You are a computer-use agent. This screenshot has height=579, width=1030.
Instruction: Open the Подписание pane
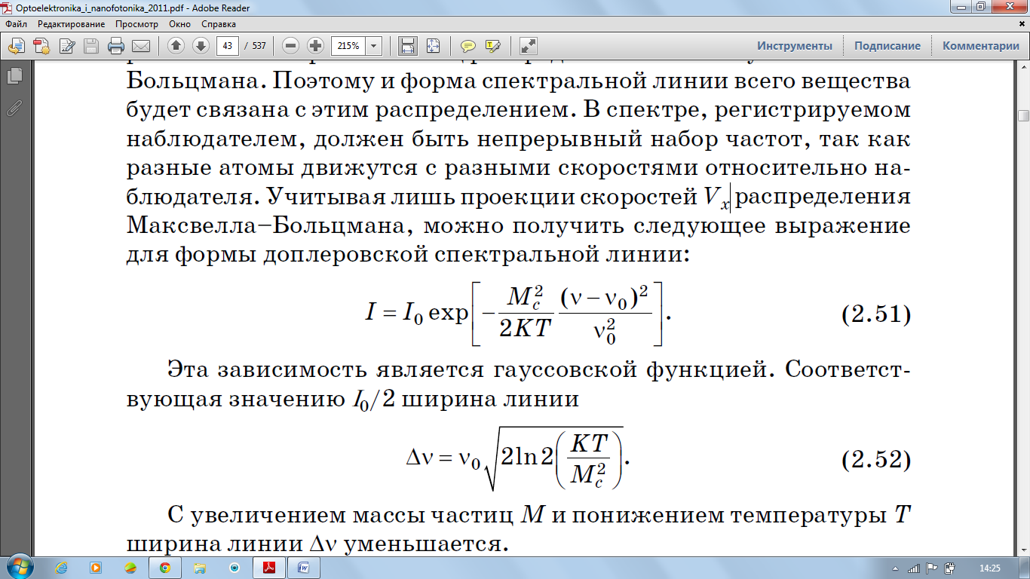pyautogui.click(x=887, y=46)
